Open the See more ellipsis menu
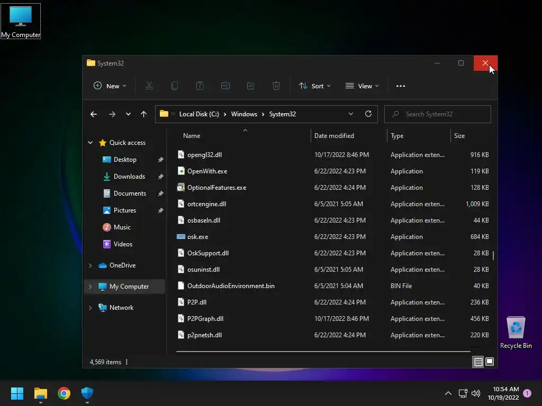 click(x=400, y=86)
